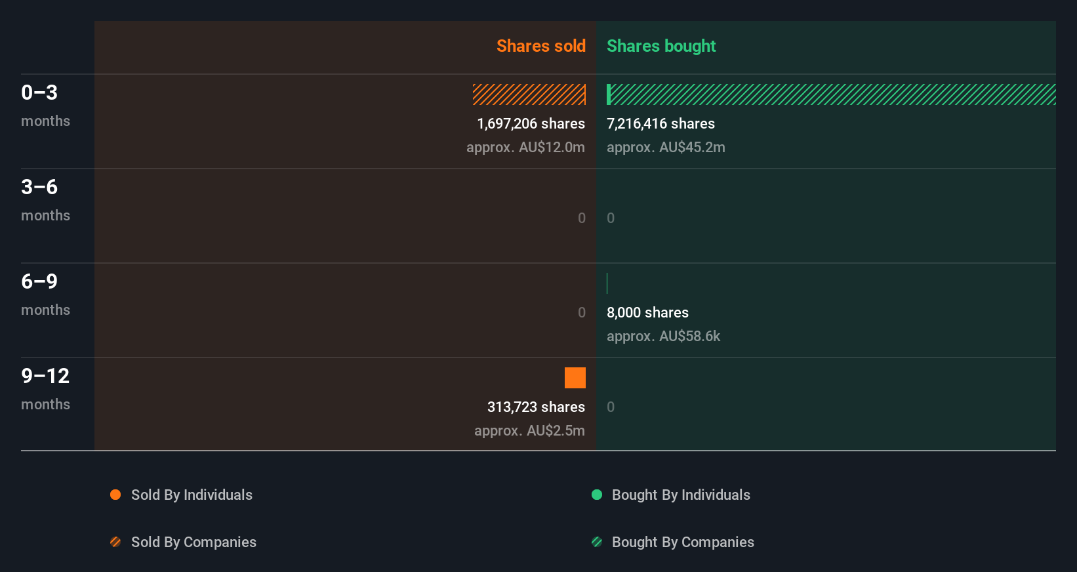
Task: Click the 9–12 months row label
Action: click(x=45, y=388)
